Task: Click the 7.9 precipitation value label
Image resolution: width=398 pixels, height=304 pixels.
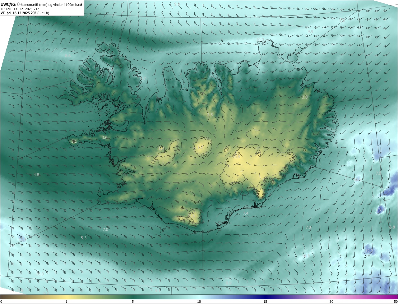Action: [378, 173]
